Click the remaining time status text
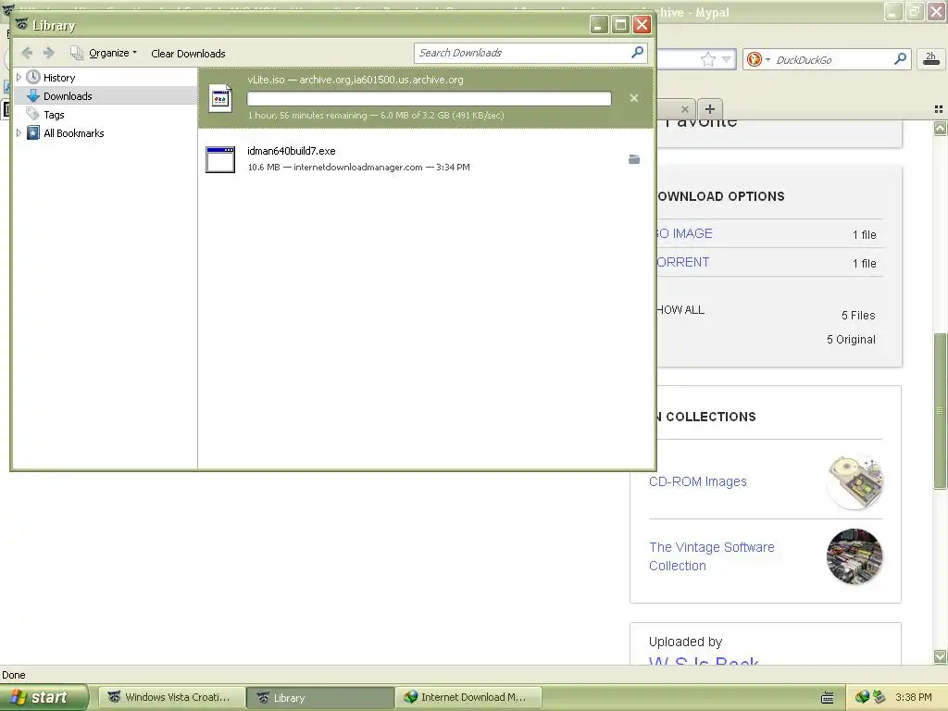Screen dimensions: 948x711 376,115
